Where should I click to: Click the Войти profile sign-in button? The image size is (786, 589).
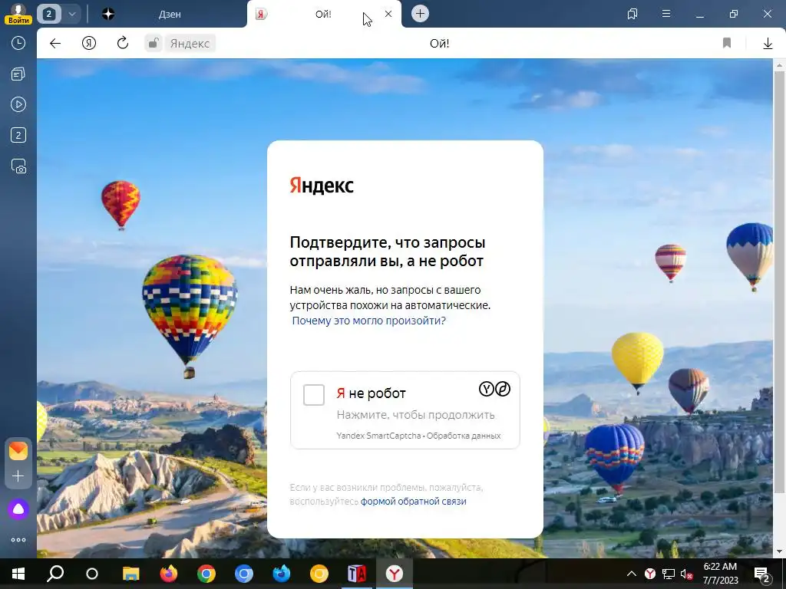(x=18, y=14)
